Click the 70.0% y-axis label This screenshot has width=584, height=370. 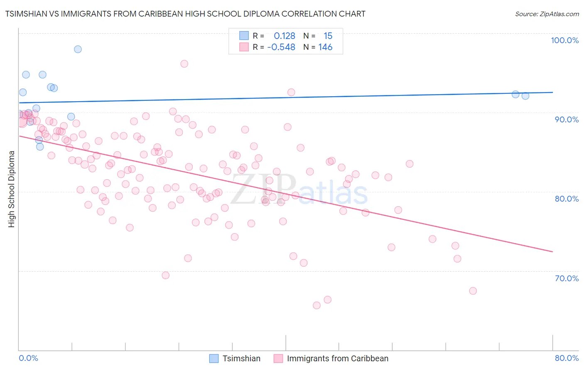pos(567,278)
